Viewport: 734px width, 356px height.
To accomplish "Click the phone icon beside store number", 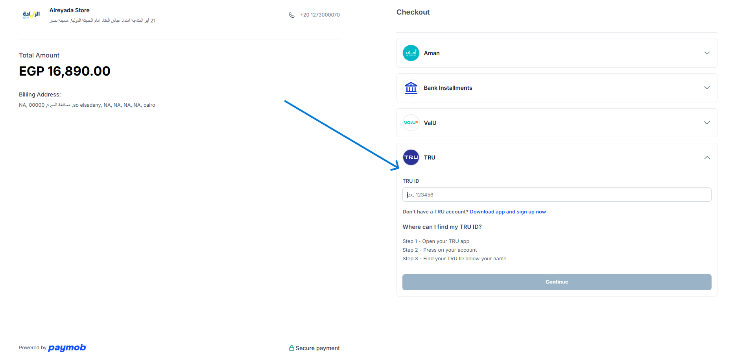I will click(x=291, y=15).
